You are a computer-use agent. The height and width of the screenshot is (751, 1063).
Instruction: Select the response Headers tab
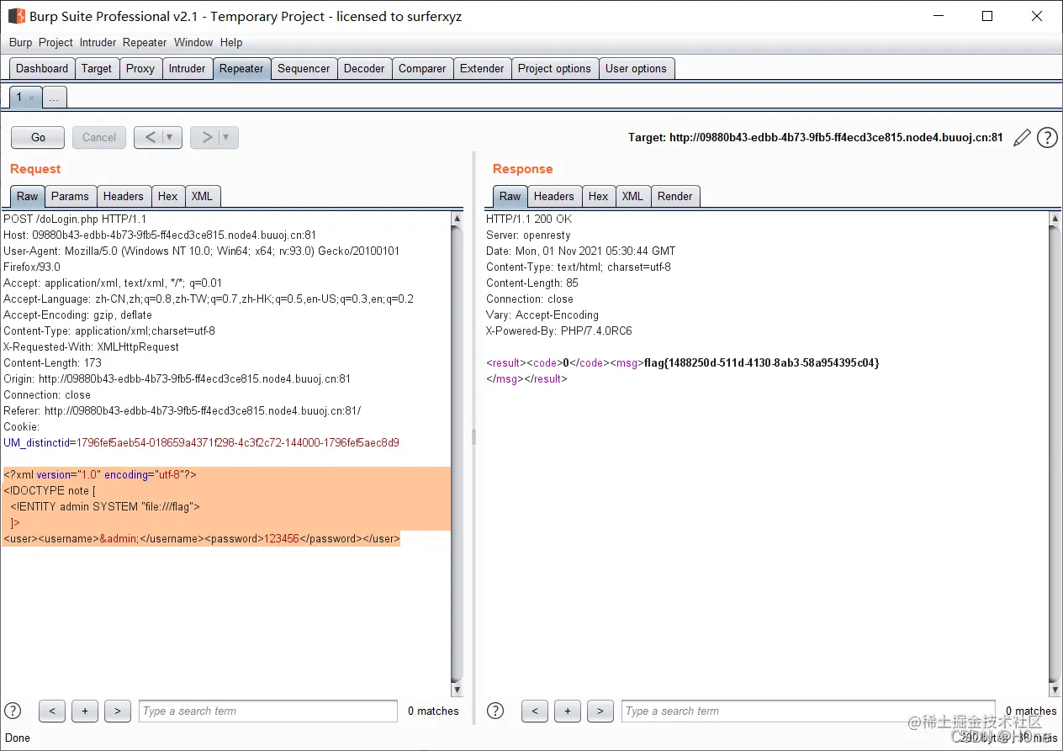point(554,196)
